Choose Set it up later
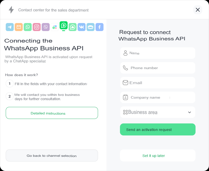The height and width of the screenshot is (171, 209). (x=154, y=156)
